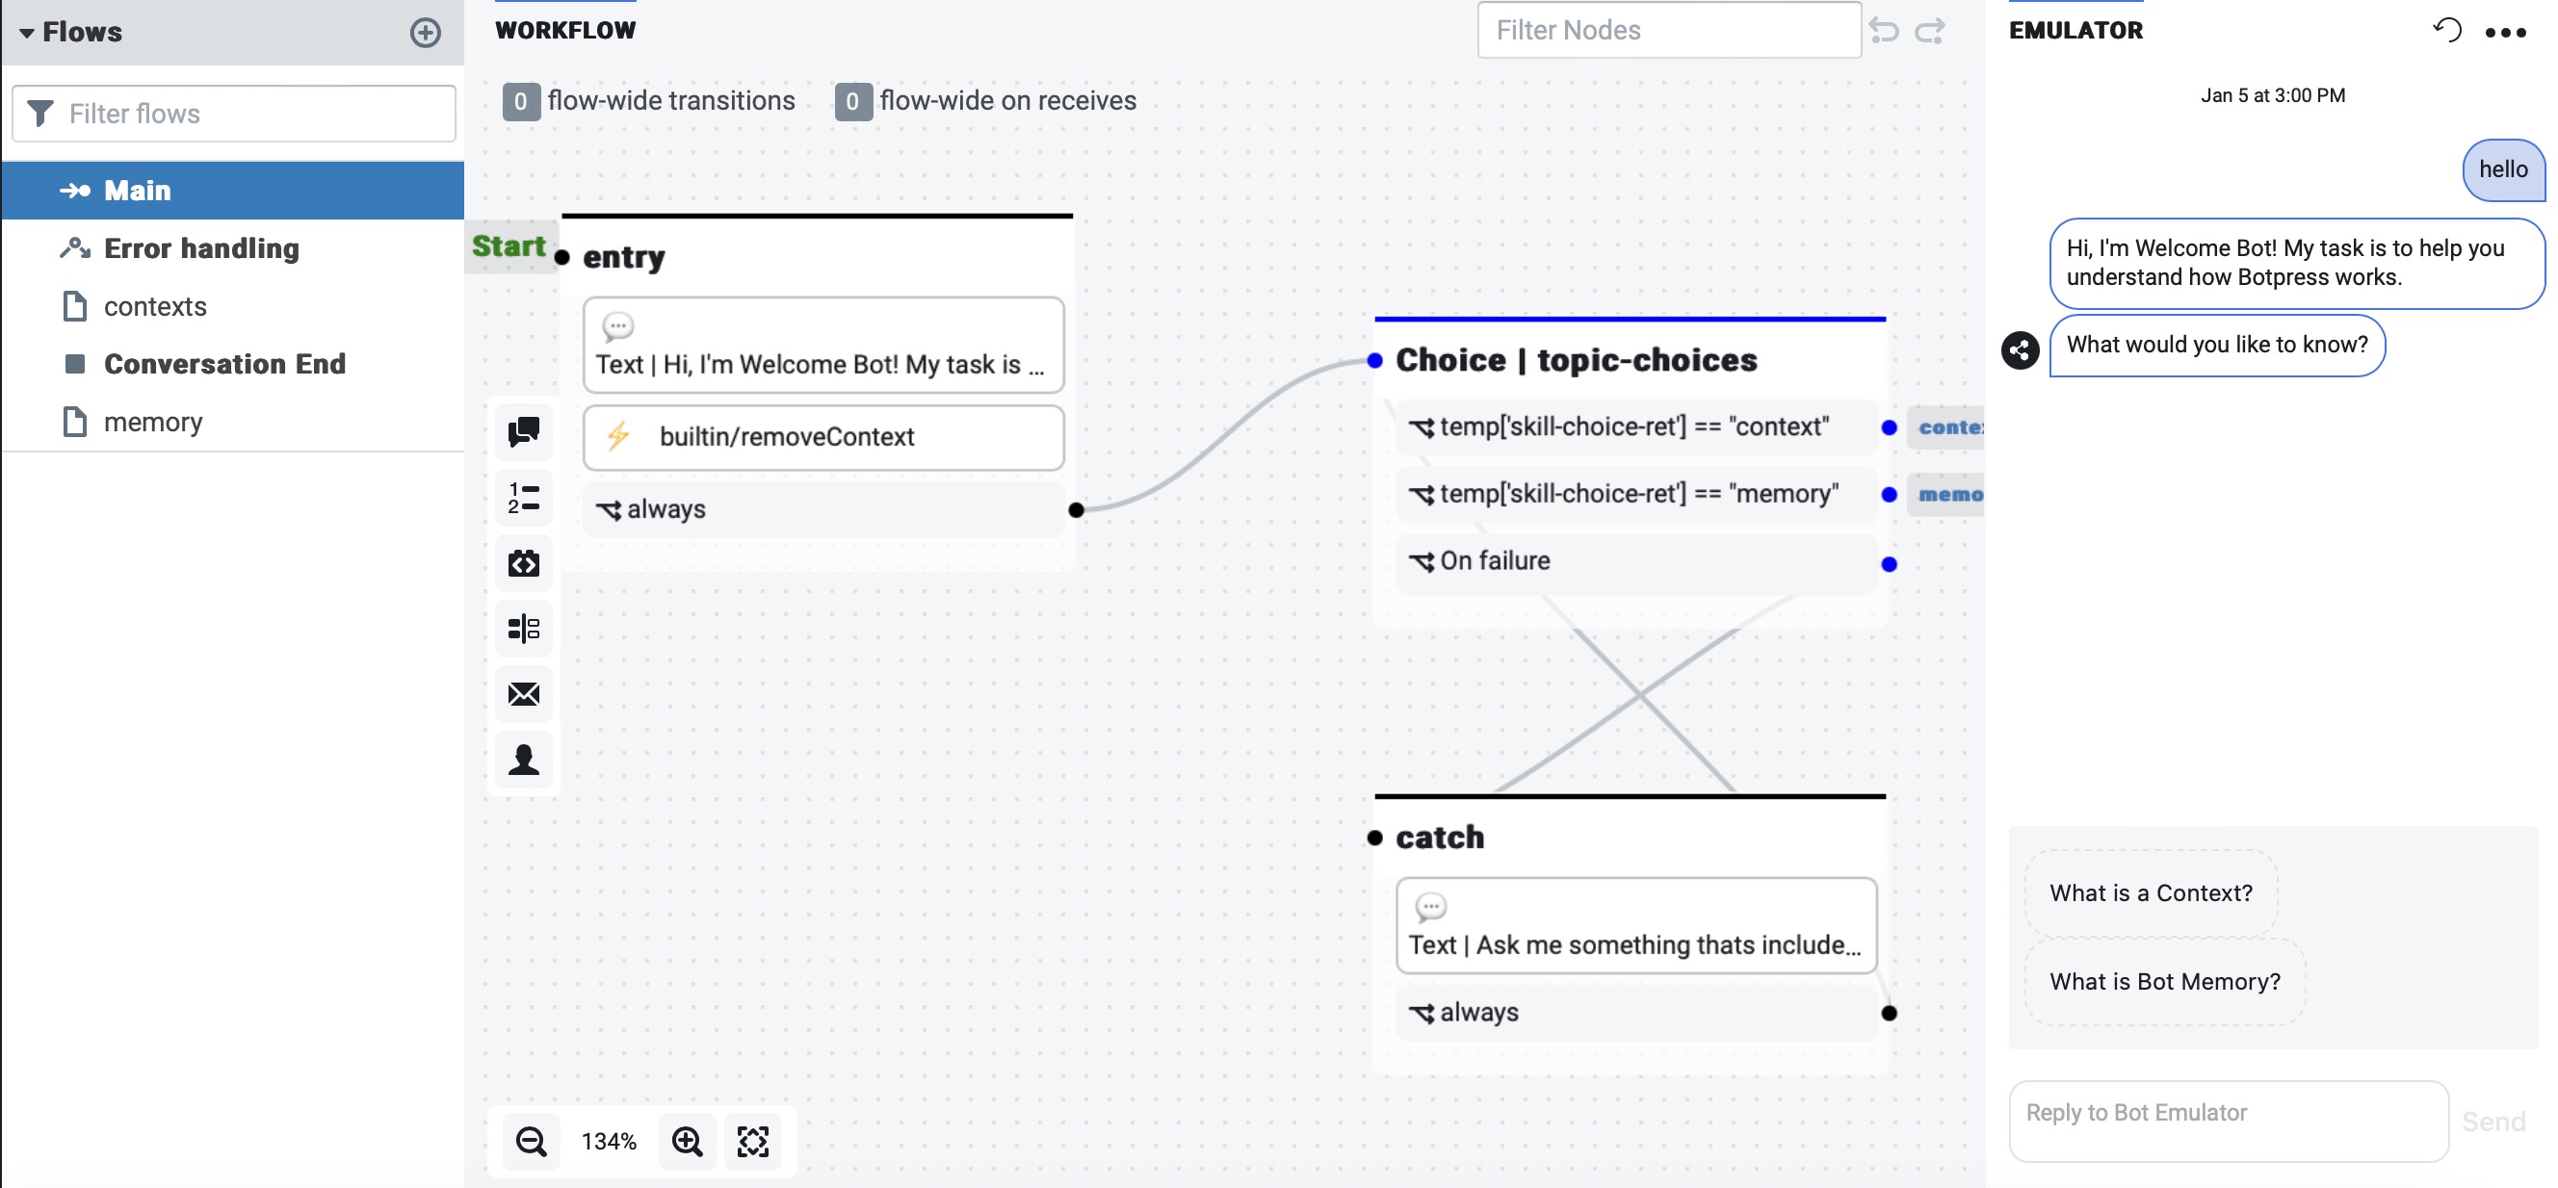Click the zoom fit icon in workflow
This screenshot has height=1188, width=2558.
click(x=752, y=1141)
